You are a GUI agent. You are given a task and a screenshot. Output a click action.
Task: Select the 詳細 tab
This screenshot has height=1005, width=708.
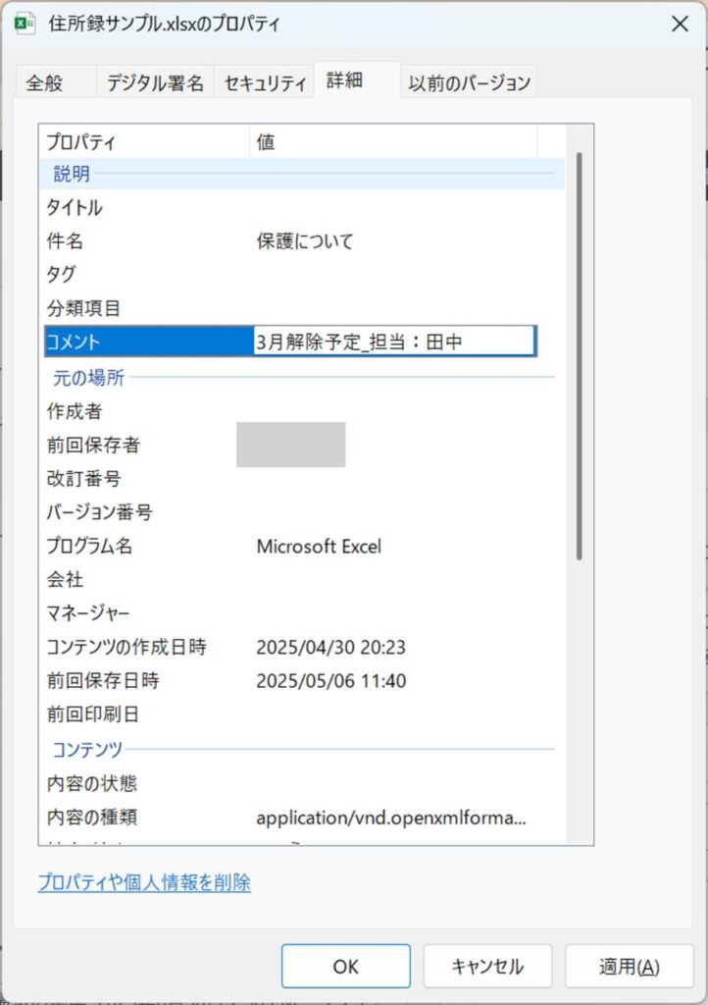pyautogui.click(x=357, y=80)
